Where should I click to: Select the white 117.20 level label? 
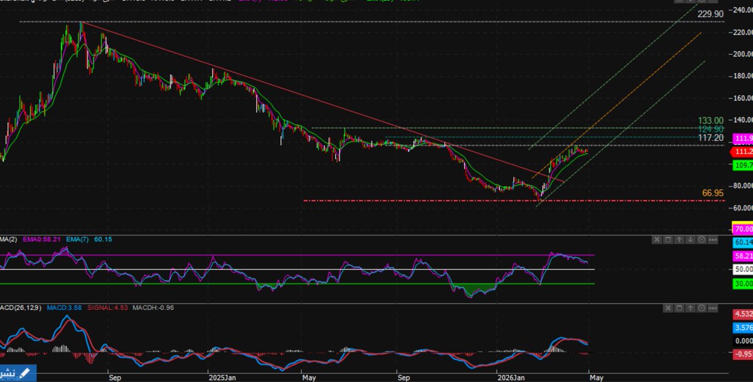coord(710,137)
